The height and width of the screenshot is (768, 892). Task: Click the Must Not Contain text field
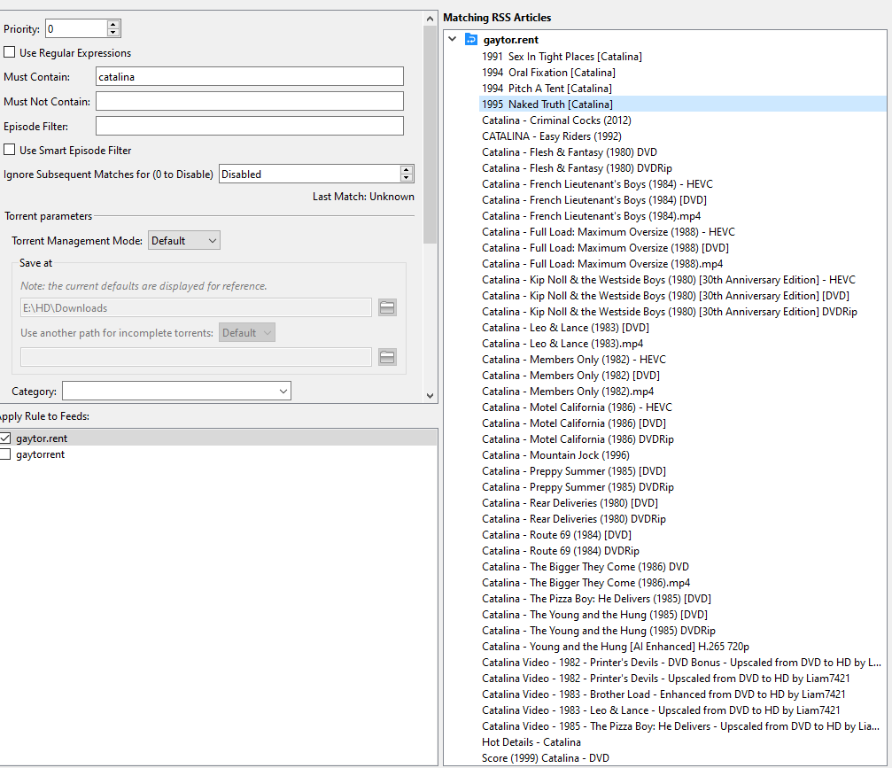pyautogui.click(x=249, y=102)
